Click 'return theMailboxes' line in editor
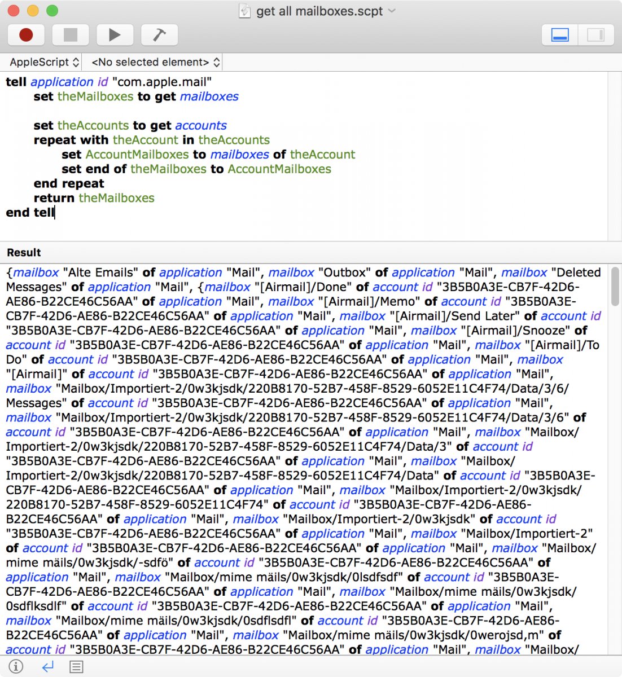 coord(94,198)
